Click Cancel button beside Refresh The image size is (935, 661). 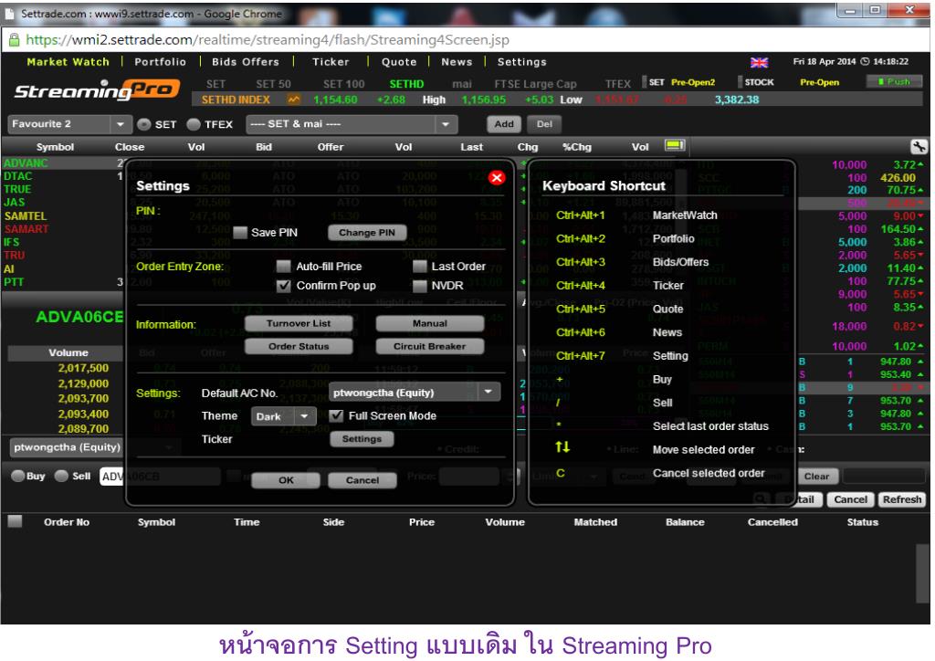(850, 499)
